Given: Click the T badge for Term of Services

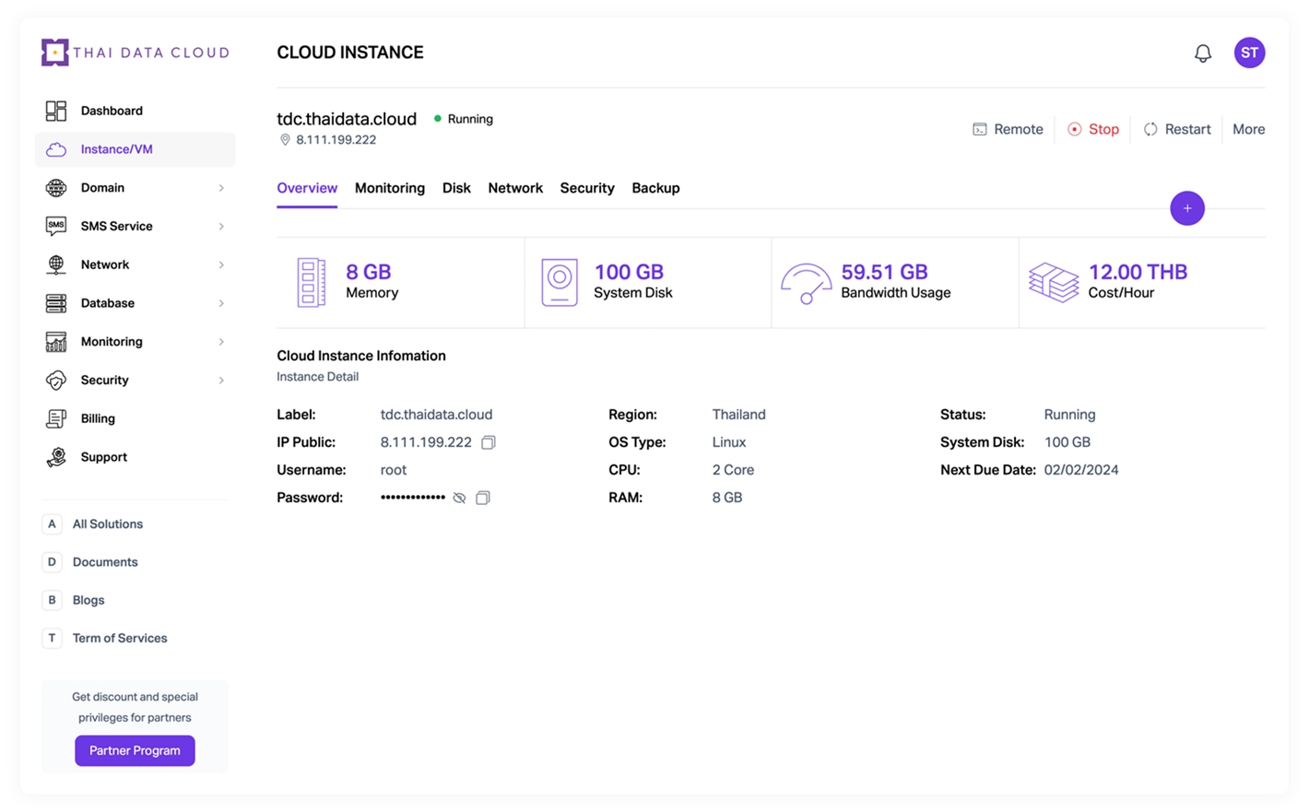Looking at the screenshot, I should coord(52,638).
